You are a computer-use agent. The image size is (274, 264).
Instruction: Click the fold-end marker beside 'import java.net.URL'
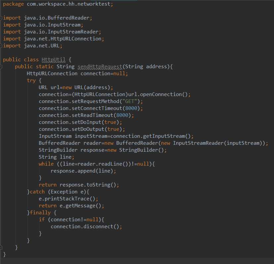tap(1, 46)
